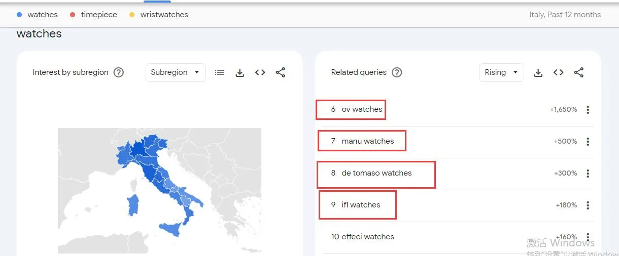Open help for Interest by subregion
The height and width of the screenshot is (256, 619).
click(119, 72)
